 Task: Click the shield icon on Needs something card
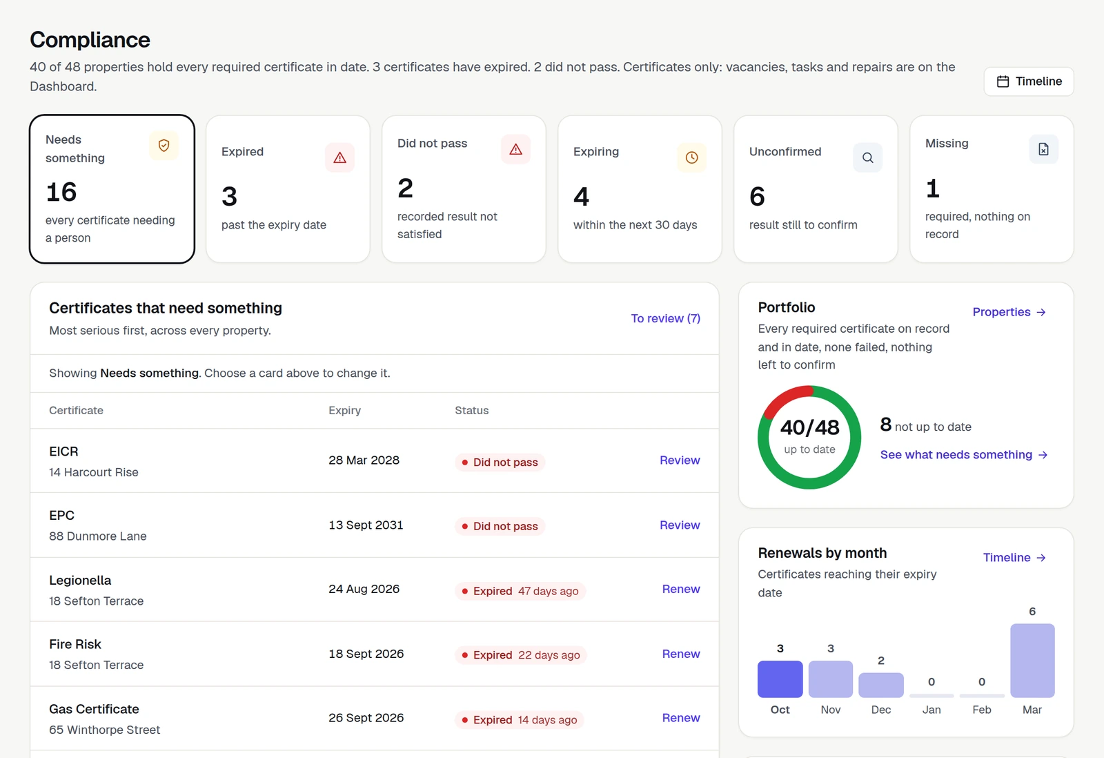pos(164,146)
